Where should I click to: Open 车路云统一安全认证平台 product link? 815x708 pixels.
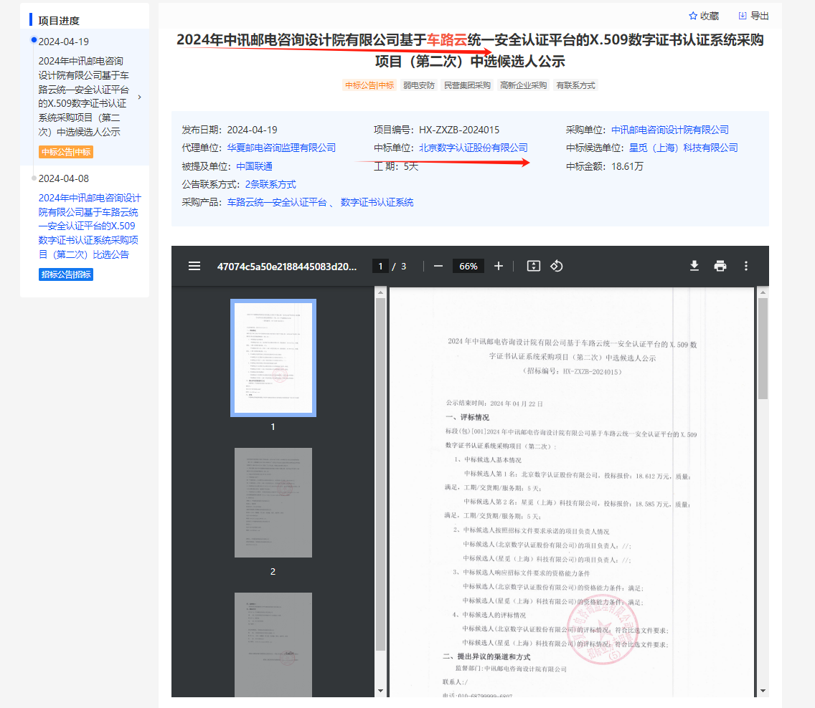click(x=277, y=202)
